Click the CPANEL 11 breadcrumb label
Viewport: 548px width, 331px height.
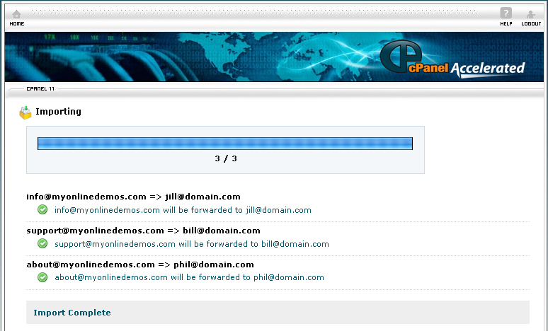click(40, 88)
